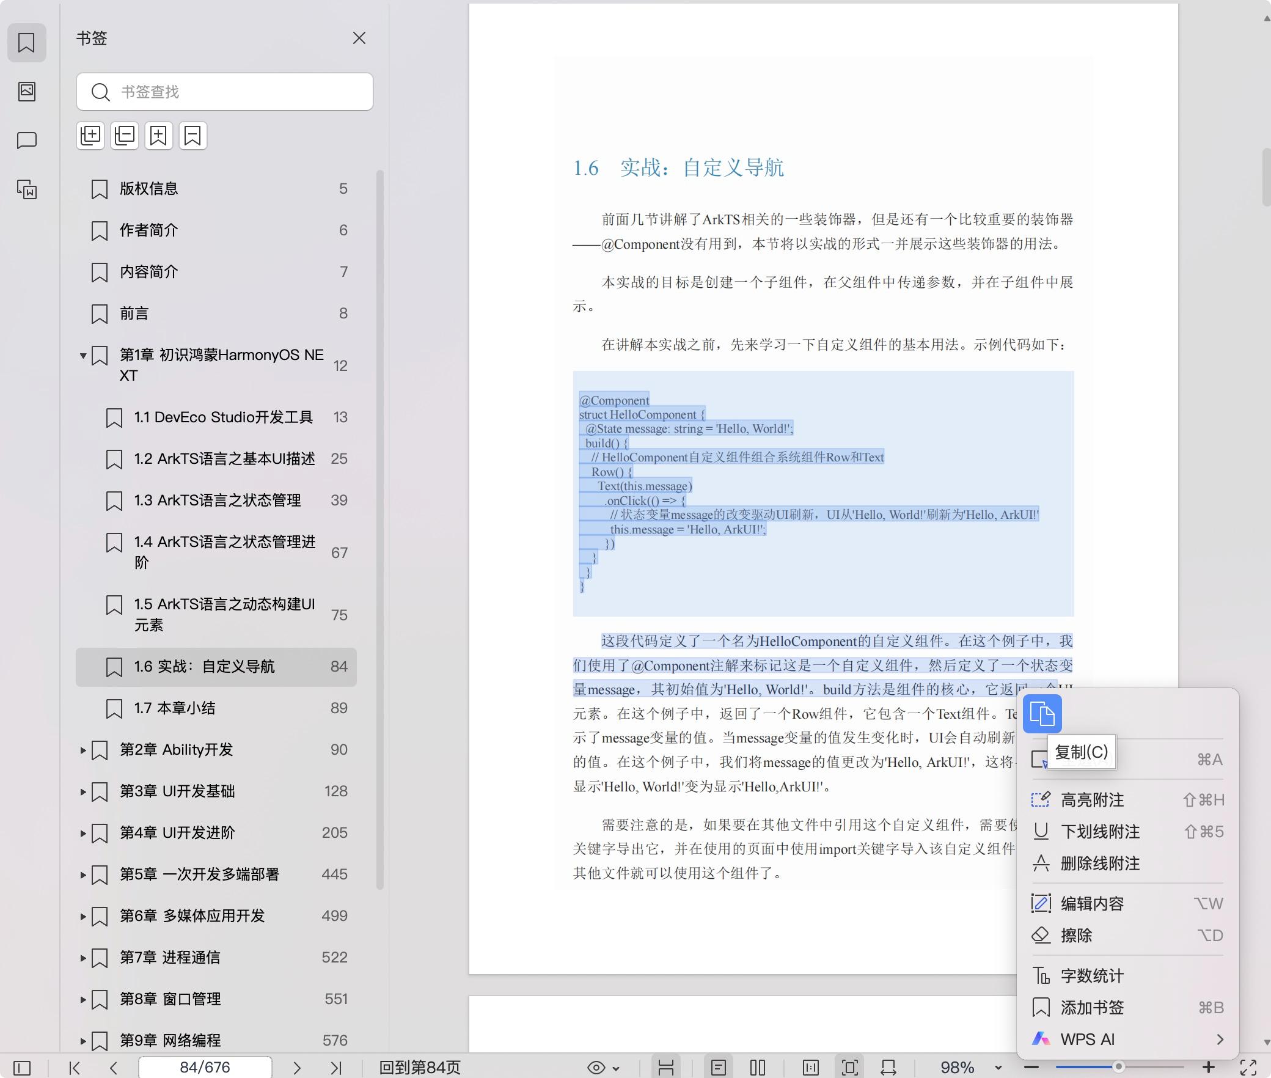Select 添加书签 in context menu
This screenshot has width=1271, height=1078.
[1092, 1008]
